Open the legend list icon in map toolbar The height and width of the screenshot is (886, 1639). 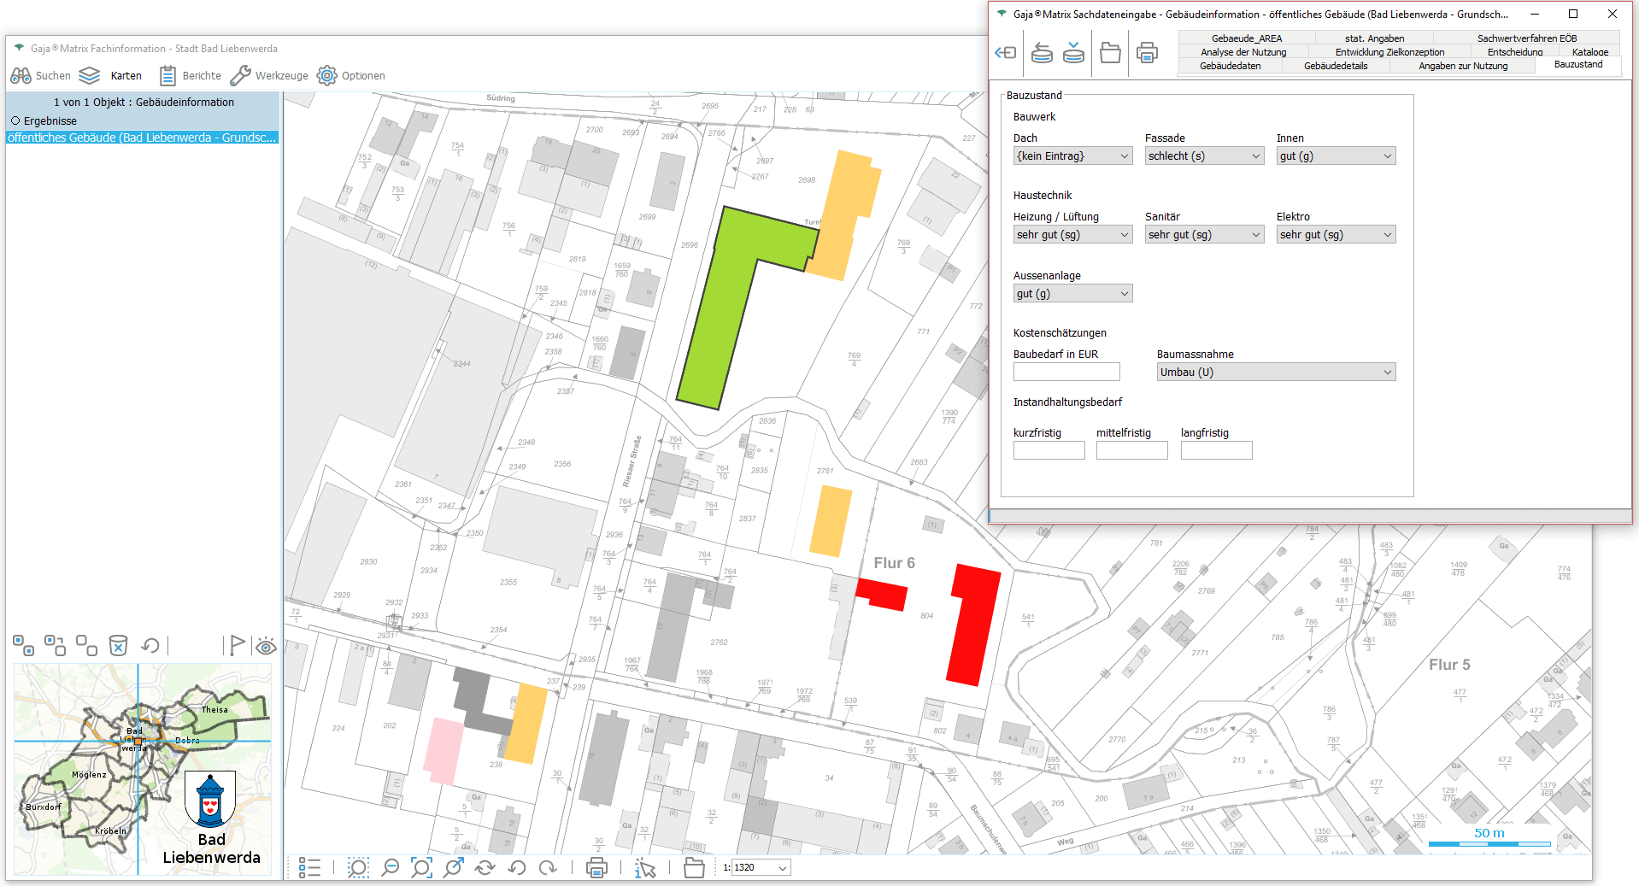click(309, 868)
